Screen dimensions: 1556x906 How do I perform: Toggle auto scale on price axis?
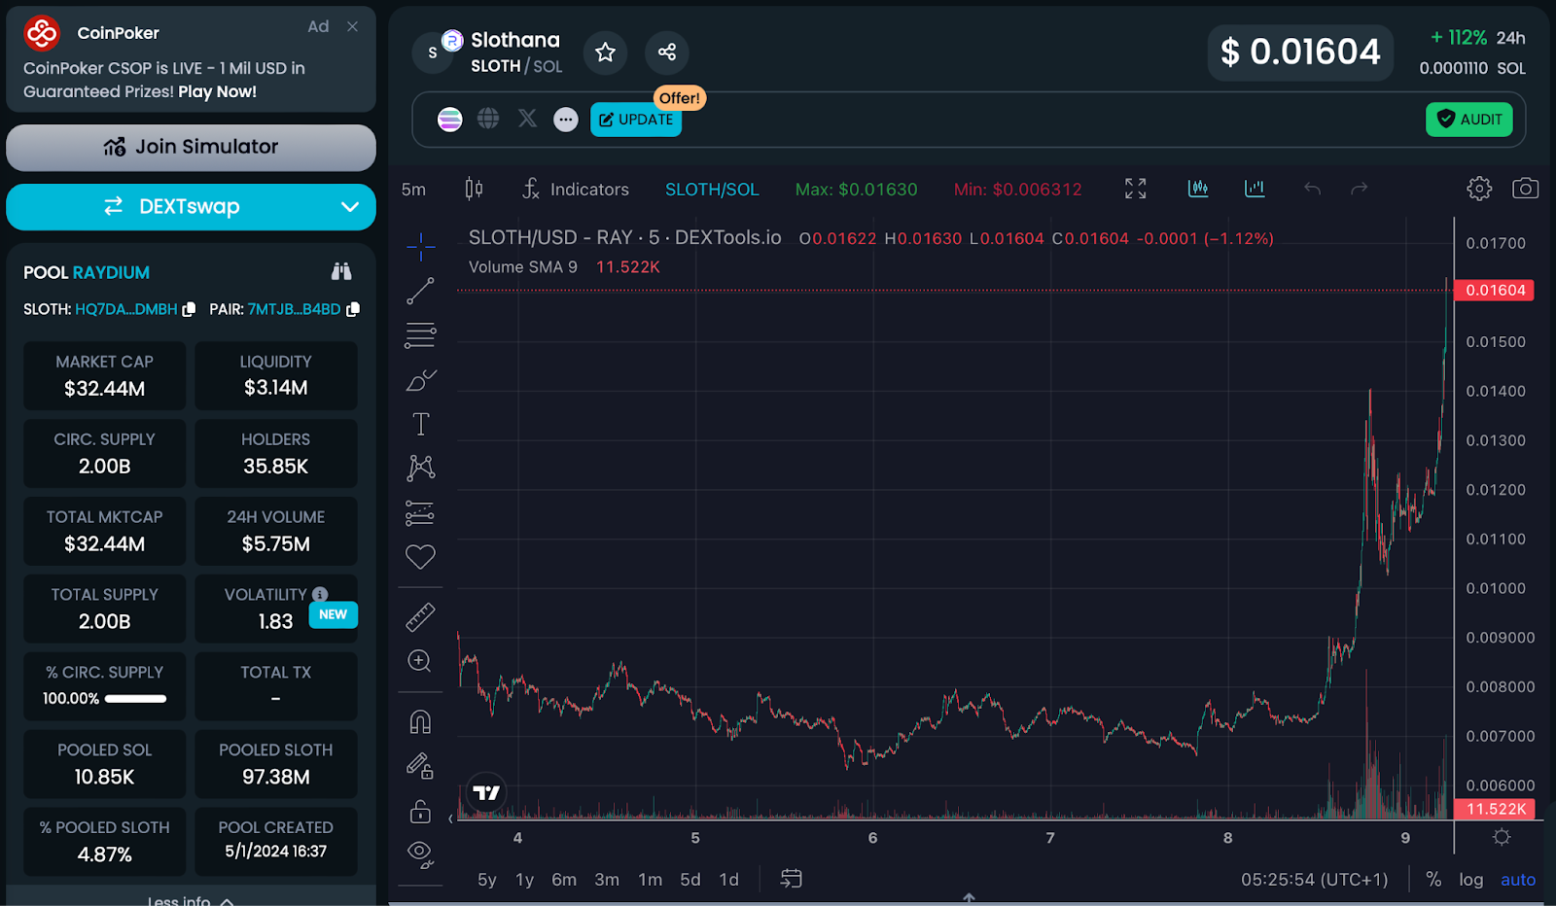(x=1518, y=880)
